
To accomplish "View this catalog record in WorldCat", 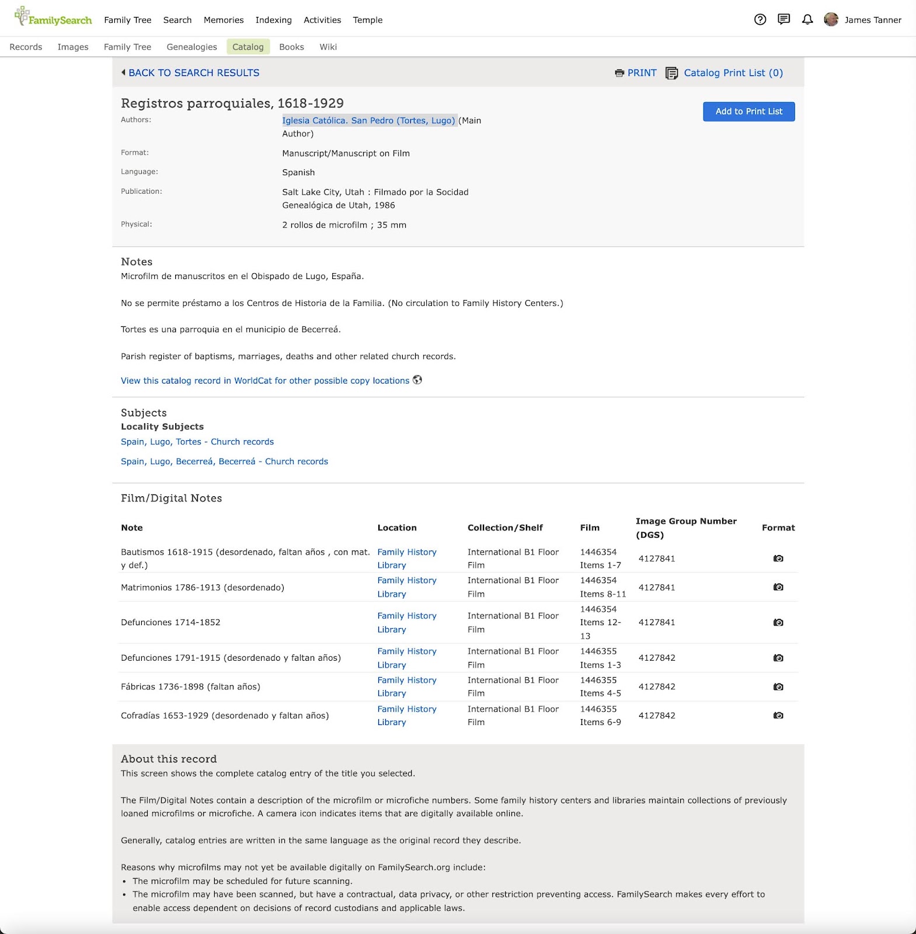I will [x=265, y=381].
